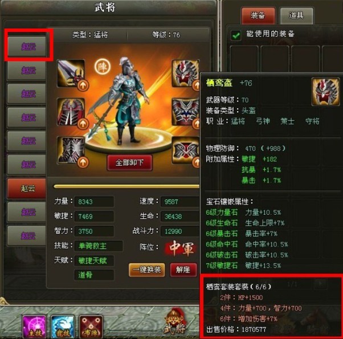
Task: Click upgrade arrow on shoulder armor slot
Action: click(x=83, y=124)
